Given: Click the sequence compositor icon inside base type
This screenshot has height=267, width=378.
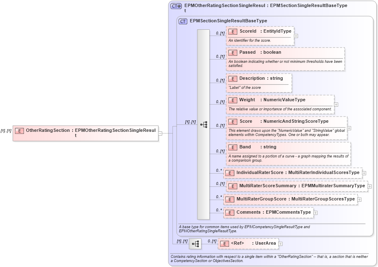Looking at the screenshot, I should pyautogui.click(x=204, y=124).
